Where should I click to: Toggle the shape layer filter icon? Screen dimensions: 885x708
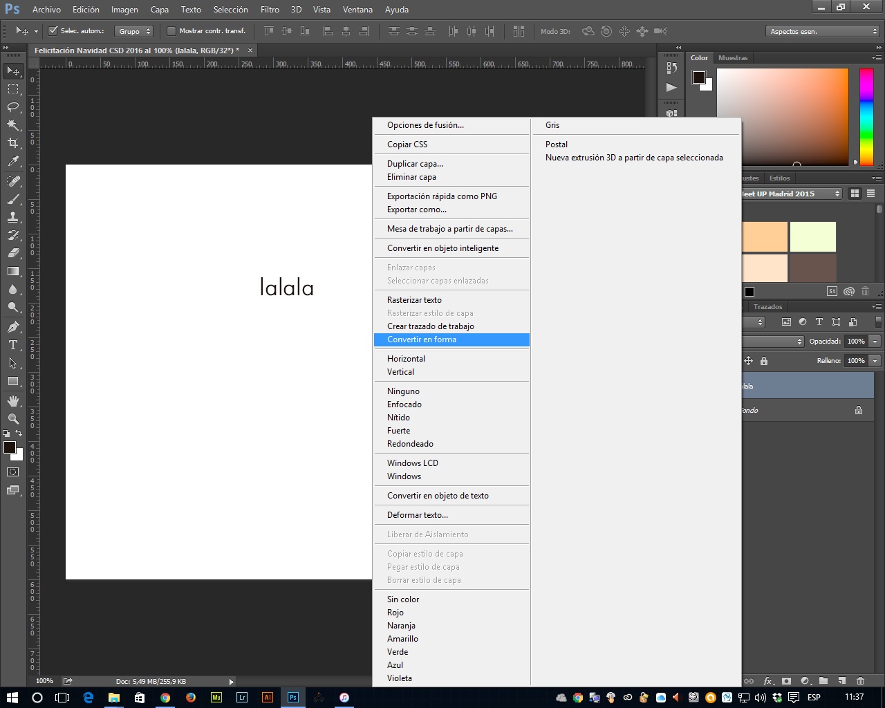click(x=836, y=322)
